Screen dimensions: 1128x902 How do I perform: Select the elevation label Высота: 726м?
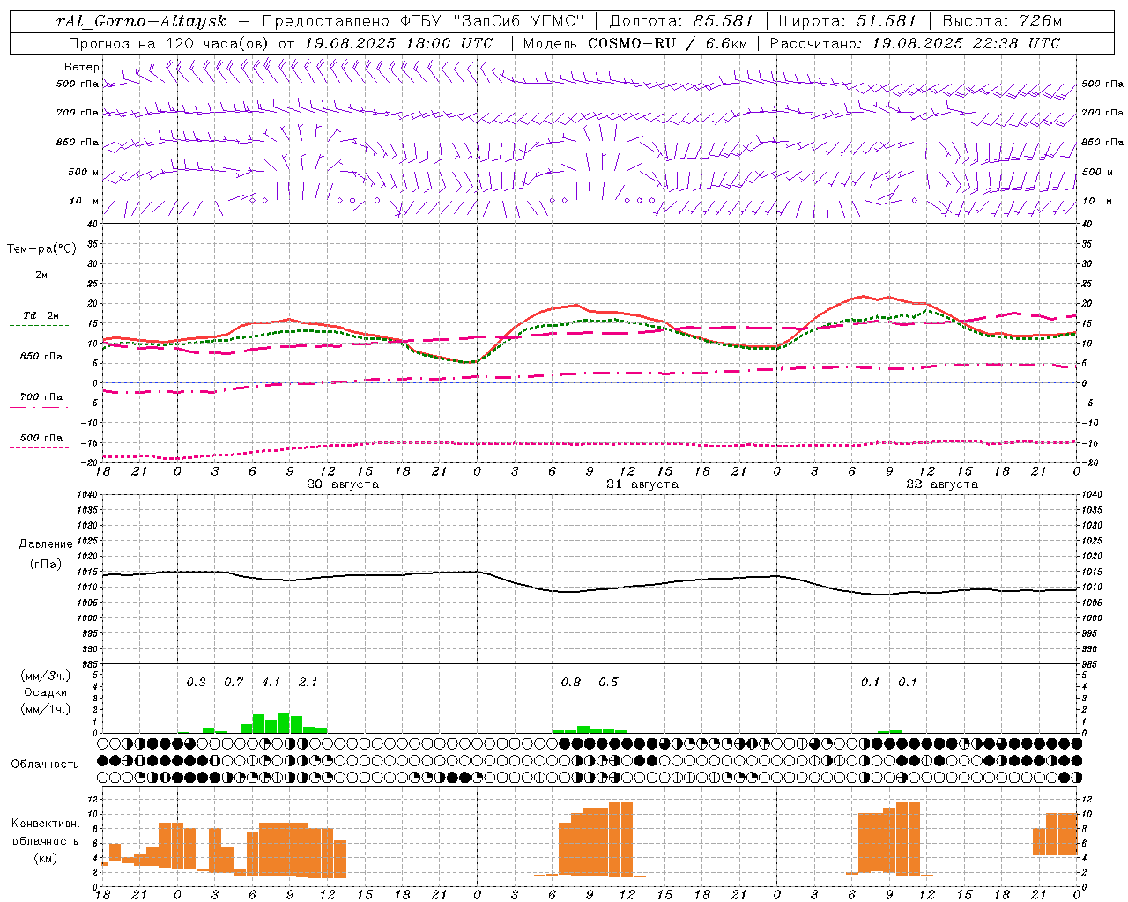1002,21
